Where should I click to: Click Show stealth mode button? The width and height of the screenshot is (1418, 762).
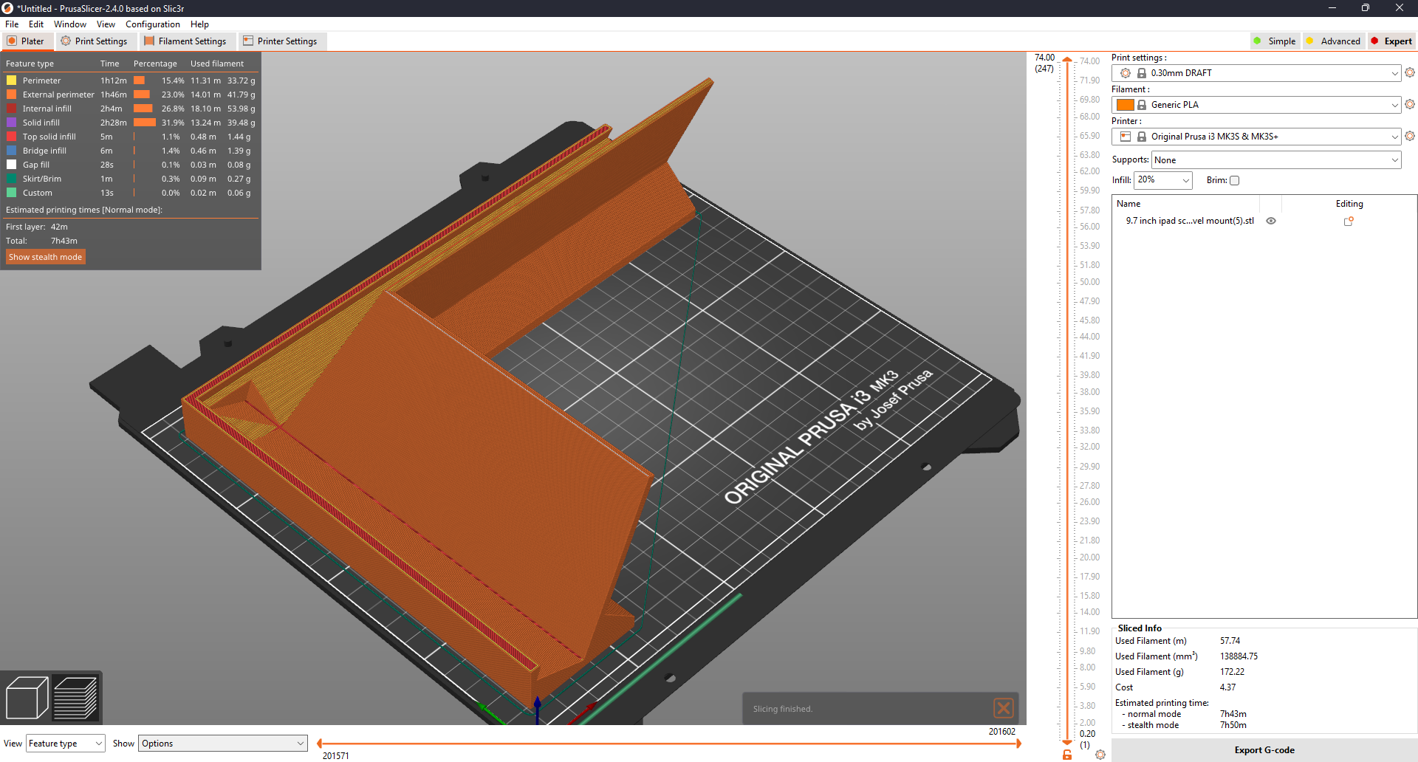46,257
